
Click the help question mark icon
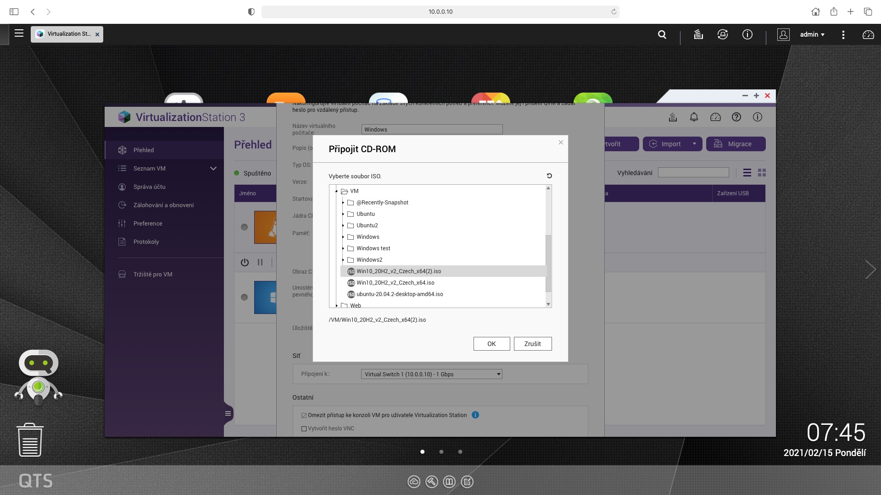pos(736,117)
